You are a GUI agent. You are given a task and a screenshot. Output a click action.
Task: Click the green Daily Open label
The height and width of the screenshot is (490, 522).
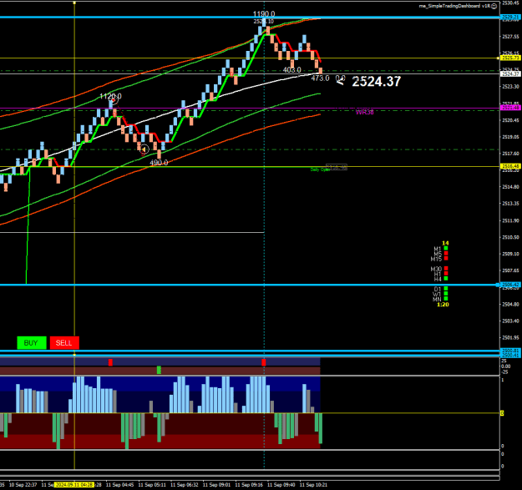point(320,169)
